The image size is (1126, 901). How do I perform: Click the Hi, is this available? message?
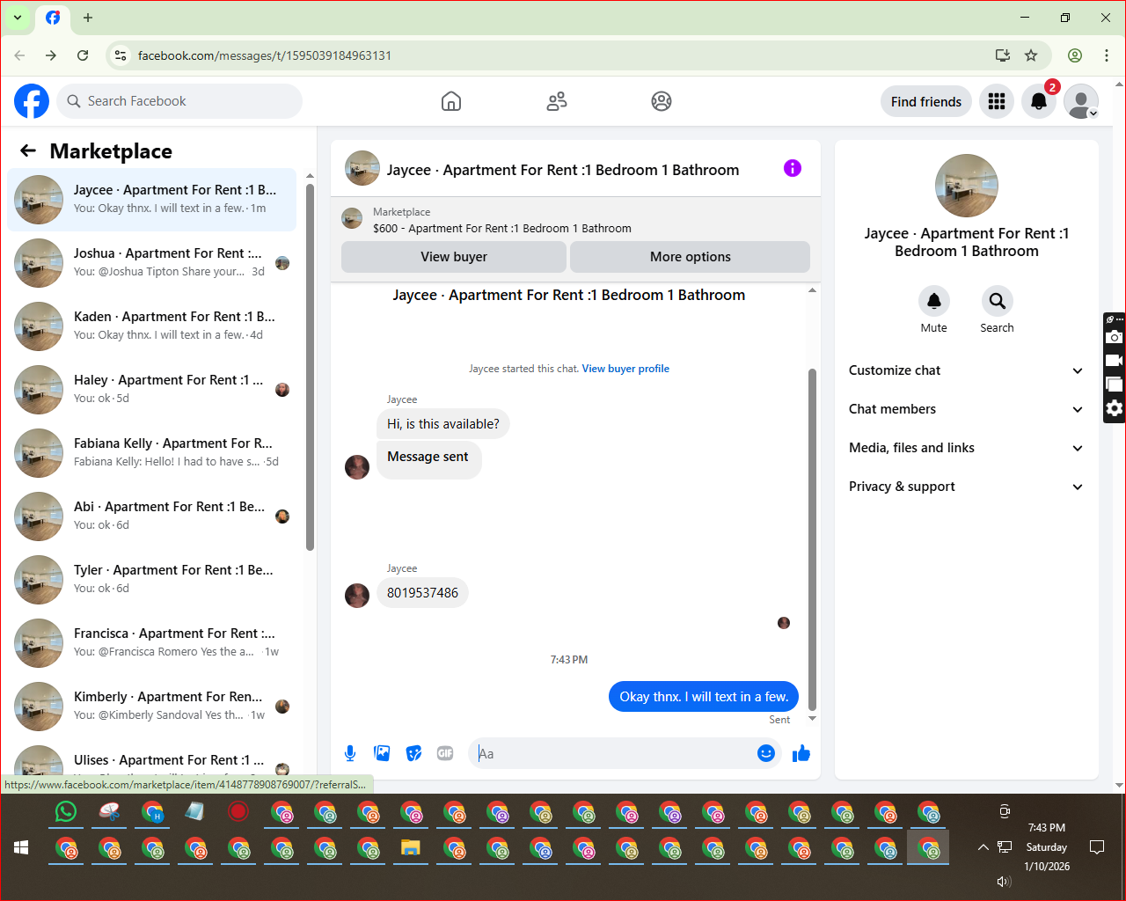point(443,424)
